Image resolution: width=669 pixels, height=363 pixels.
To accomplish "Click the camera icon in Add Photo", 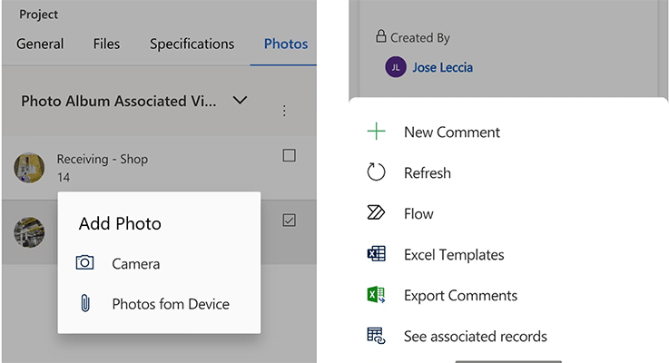I will (84, 263).
